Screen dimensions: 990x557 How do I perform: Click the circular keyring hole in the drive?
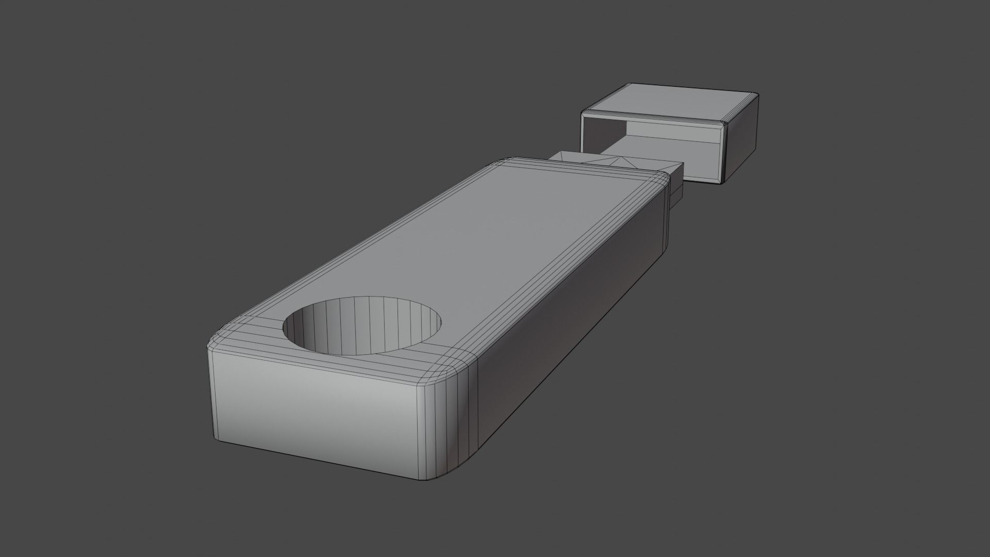(362, 325)
